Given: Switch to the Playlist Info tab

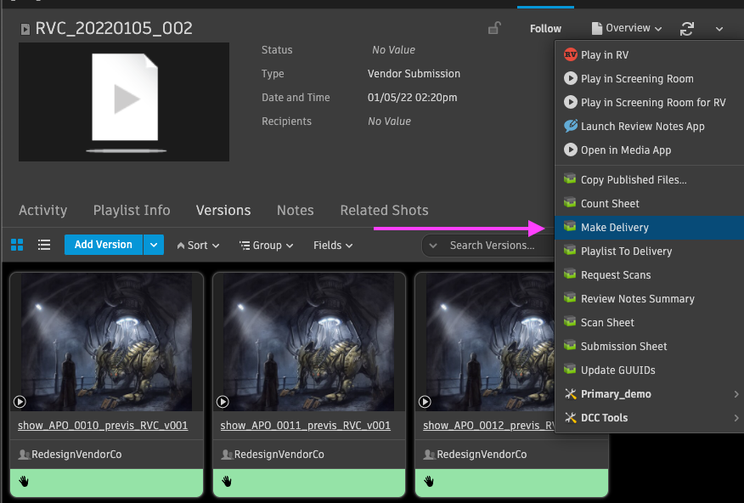Looking at the screenshot, I should [x=132, y=210].
